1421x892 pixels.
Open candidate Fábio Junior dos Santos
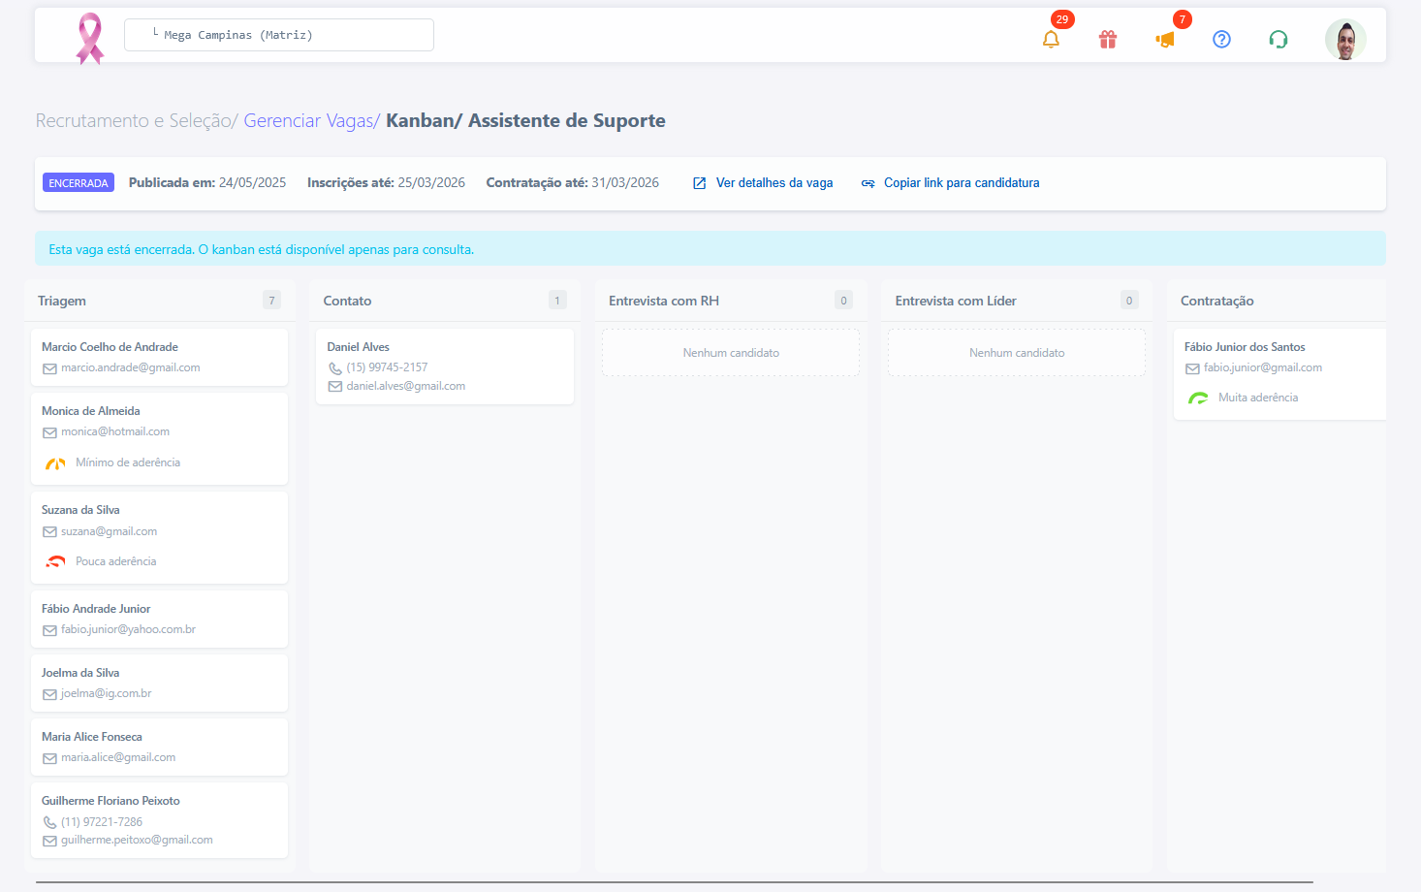tap(1279, 374)
